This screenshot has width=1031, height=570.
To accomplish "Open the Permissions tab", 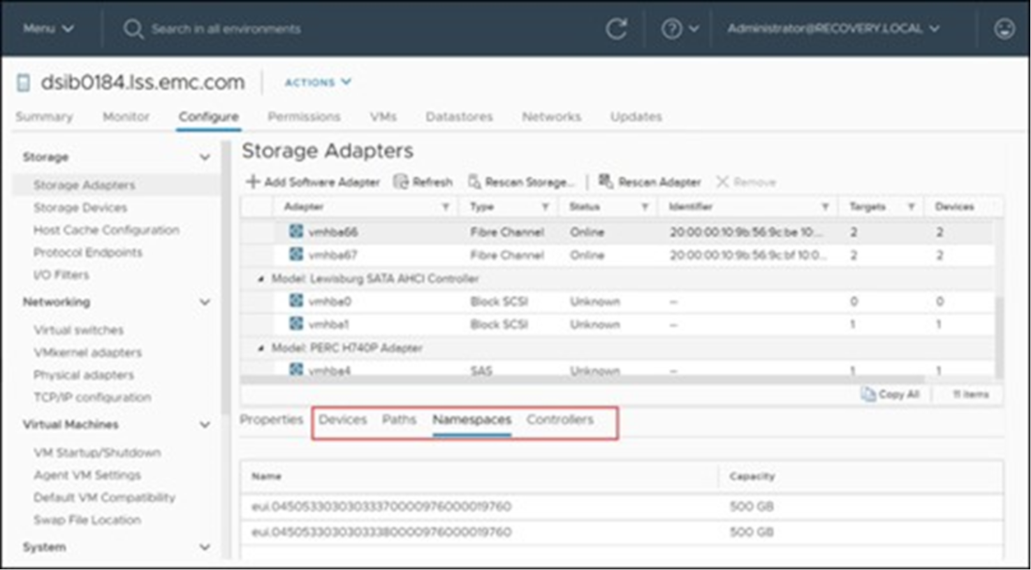I will coord(303,117).
